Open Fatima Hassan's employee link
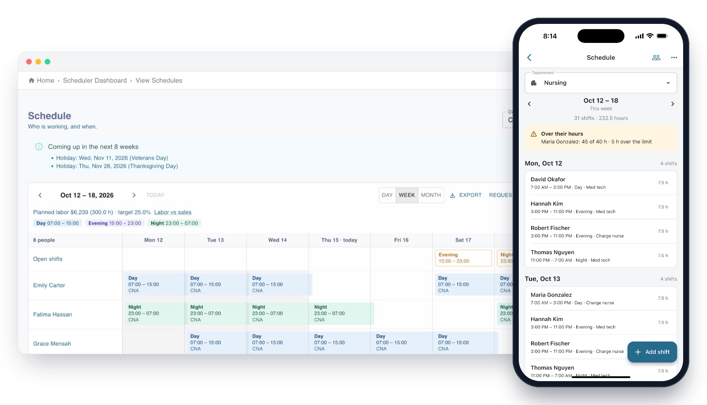The image size is (707, 405). [53, 314]
